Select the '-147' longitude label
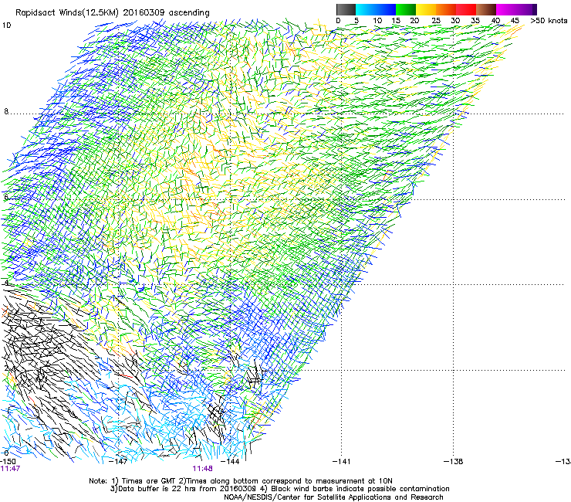This screenshot has height=502, width=571. 118,461
